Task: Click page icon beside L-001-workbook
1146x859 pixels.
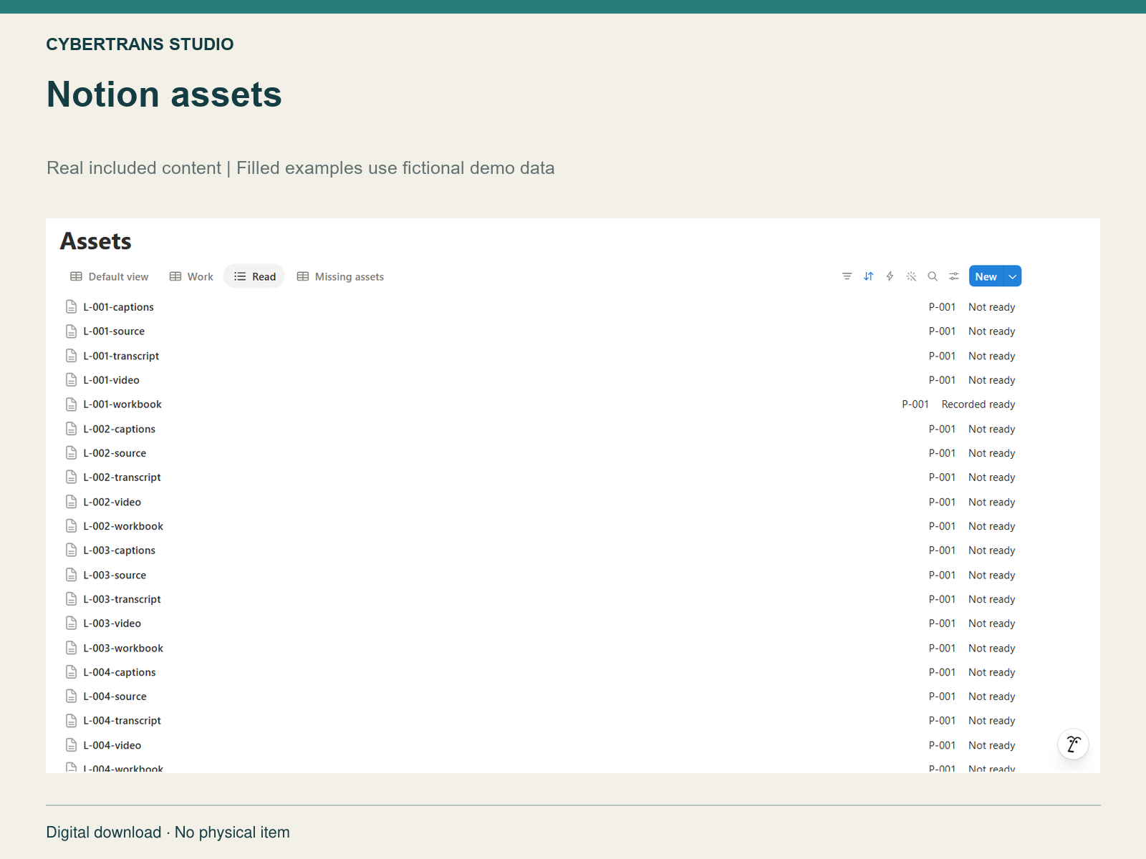Action: [72, 404]
